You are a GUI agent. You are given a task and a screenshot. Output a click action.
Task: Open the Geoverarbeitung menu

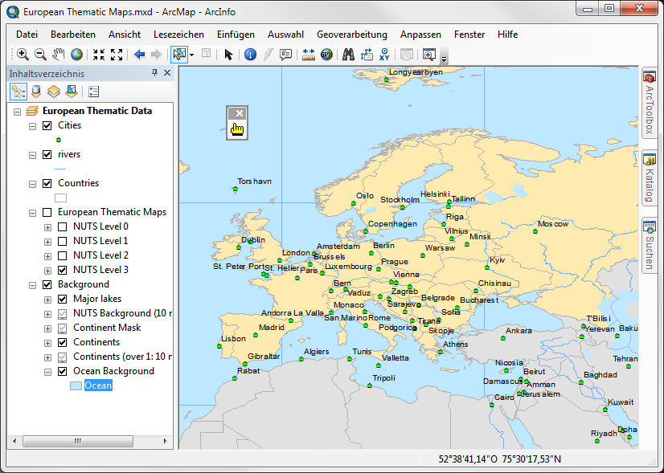click(x=351, y=35)
